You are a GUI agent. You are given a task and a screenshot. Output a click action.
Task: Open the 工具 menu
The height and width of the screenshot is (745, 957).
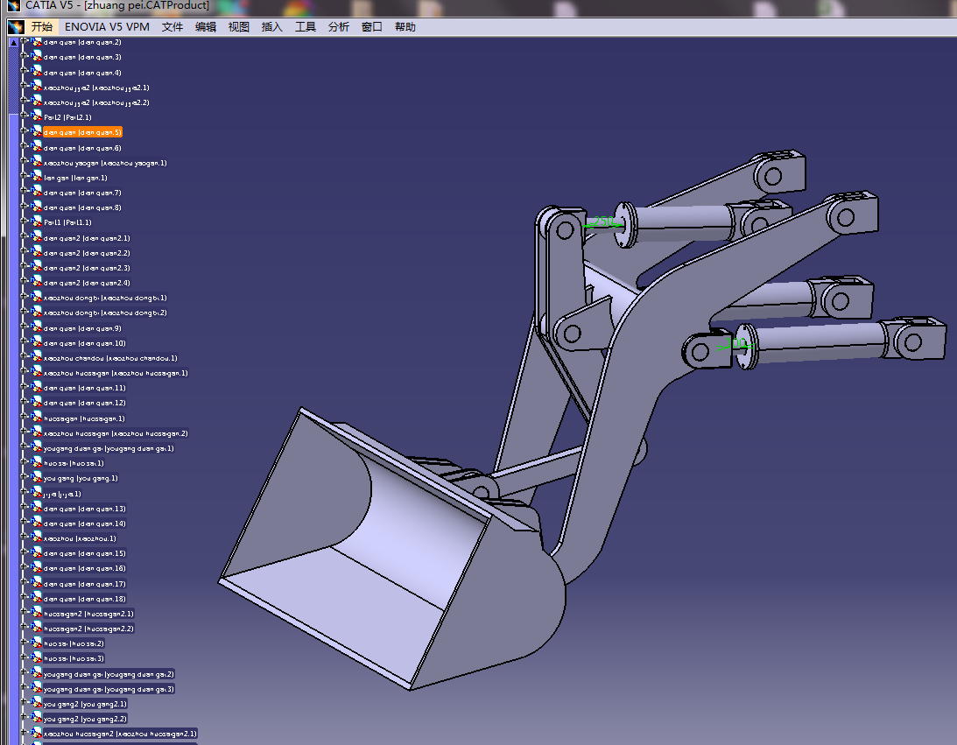pos(304,26)
